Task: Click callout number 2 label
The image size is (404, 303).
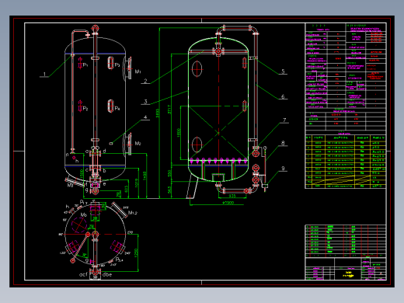Action: point(145,81)
